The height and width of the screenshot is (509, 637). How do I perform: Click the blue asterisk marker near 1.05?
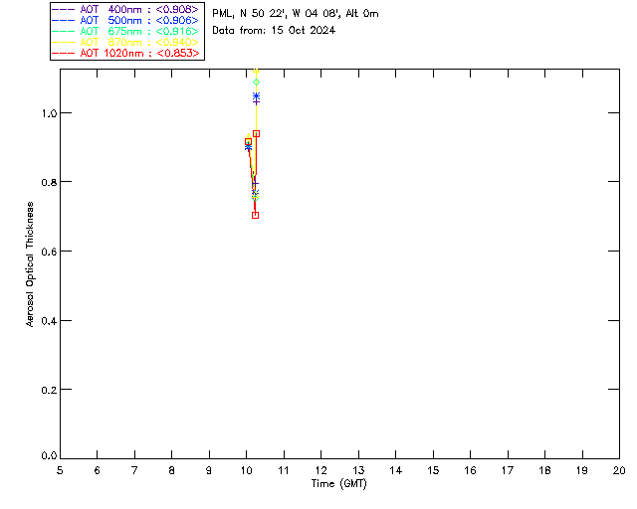click(256, 96)
